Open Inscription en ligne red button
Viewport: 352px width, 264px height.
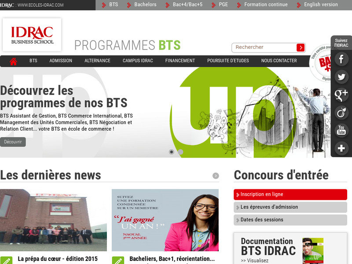pos(290,194)
